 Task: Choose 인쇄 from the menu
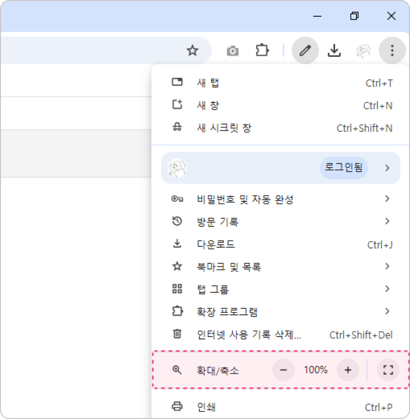tap(280, 407)
